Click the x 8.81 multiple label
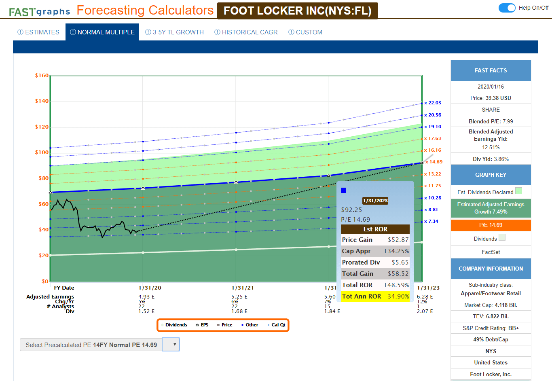Image resolution: width=552 pixels, height=381 pixels. (x=431, y=210)
